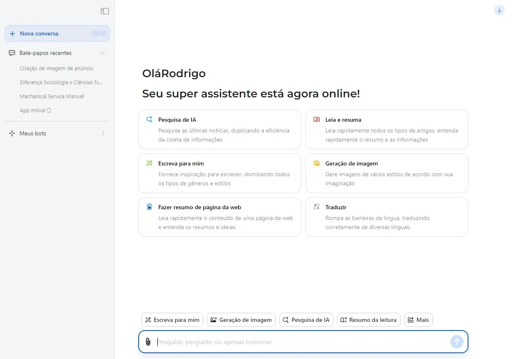Collapse the Bate-papos recentes list
Screen dimensions: 513x359
102,53
